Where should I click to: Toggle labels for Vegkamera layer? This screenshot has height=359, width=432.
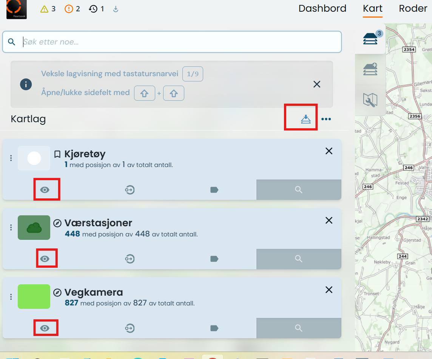(214, 328)
